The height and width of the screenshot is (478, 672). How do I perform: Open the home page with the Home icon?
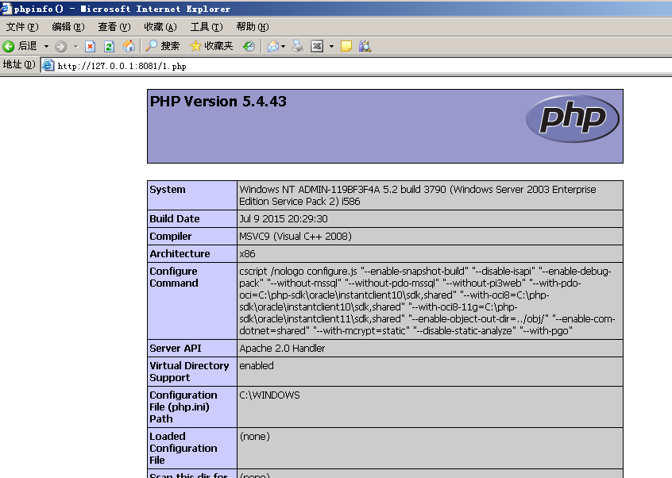[x=129, y=46]
